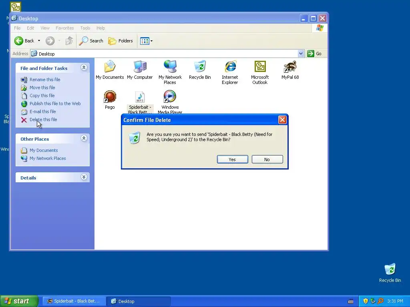Expand the Details panel
Screen dimensions: 410x307
pyautogui.click(x=84, y=177)
